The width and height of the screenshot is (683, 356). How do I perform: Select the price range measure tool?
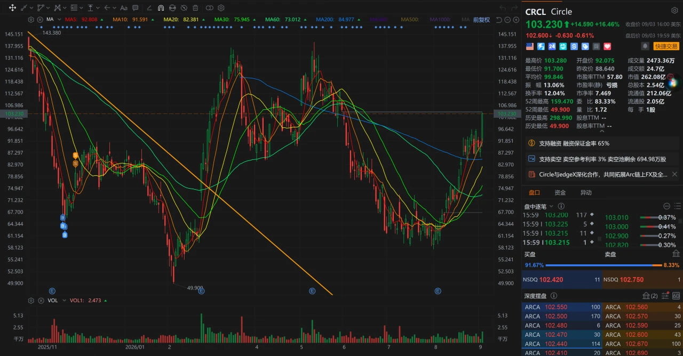click(90, 8)
